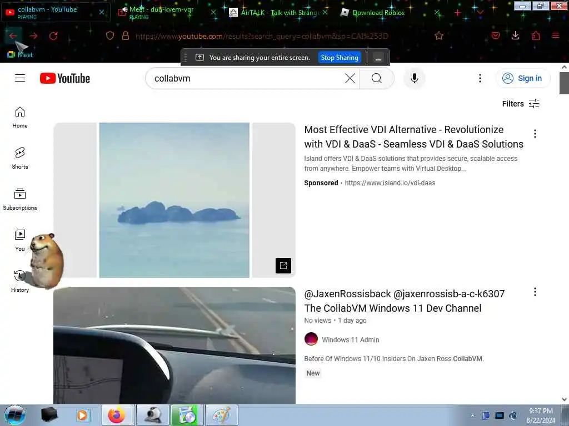
Task: Close the AirTALK tab
Action: [325, 12]
